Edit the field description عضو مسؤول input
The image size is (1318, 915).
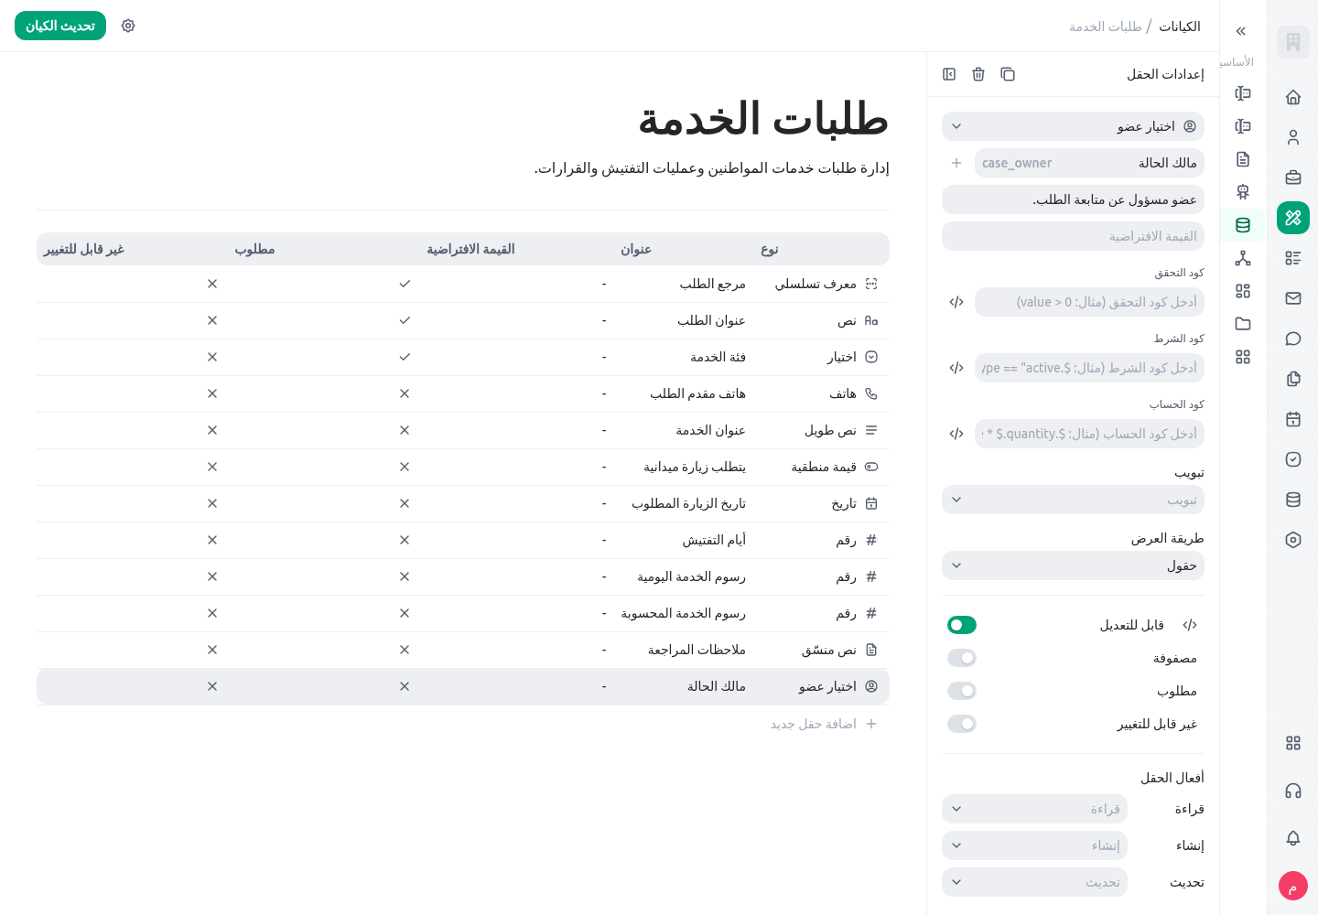pyautogui.click(x=1073, y=199)
